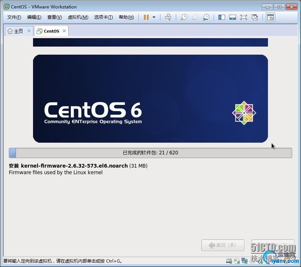Click the Ctrl+G input redirect status message
The width and height of the screenshot is (301, 267).
[x=63, y=261]
